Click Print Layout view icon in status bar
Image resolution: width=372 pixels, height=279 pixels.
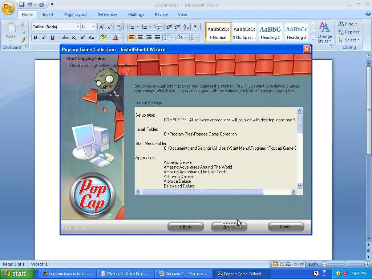tap(275, 264)
